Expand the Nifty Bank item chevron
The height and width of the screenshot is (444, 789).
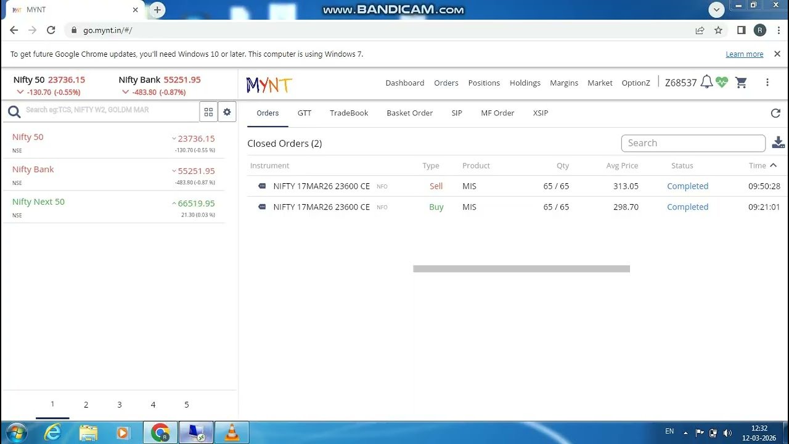174,171
